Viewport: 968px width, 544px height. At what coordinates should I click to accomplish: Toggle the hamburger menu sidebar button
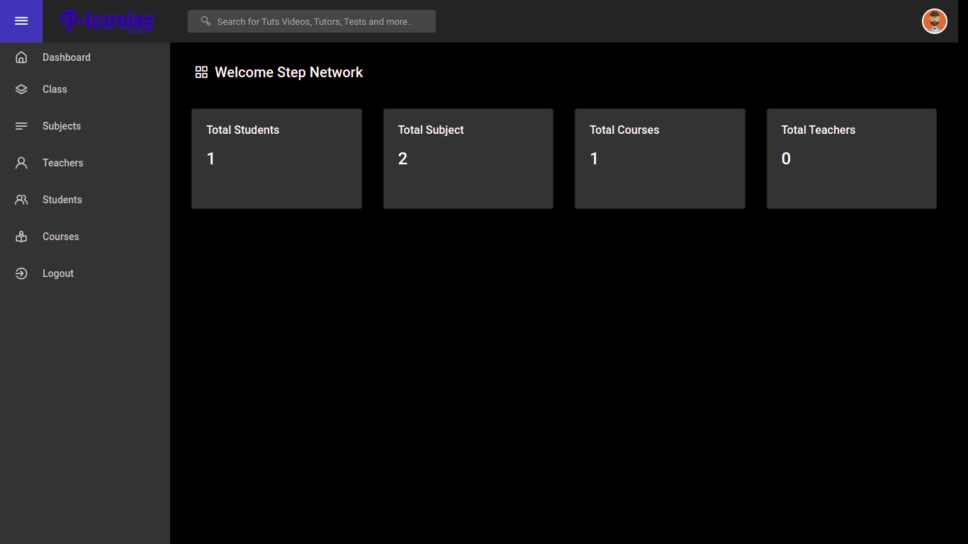21,21
